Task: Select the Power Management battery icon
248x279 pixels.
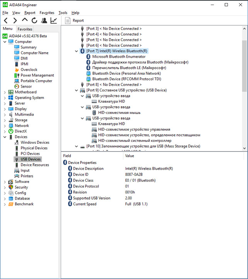Action: coord(17,75)
